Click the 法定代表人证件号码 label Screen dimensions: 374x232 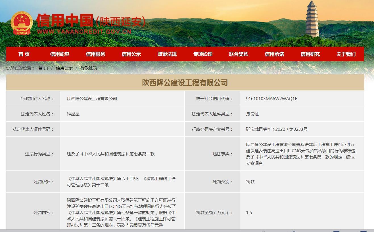[x=33, y=129]
